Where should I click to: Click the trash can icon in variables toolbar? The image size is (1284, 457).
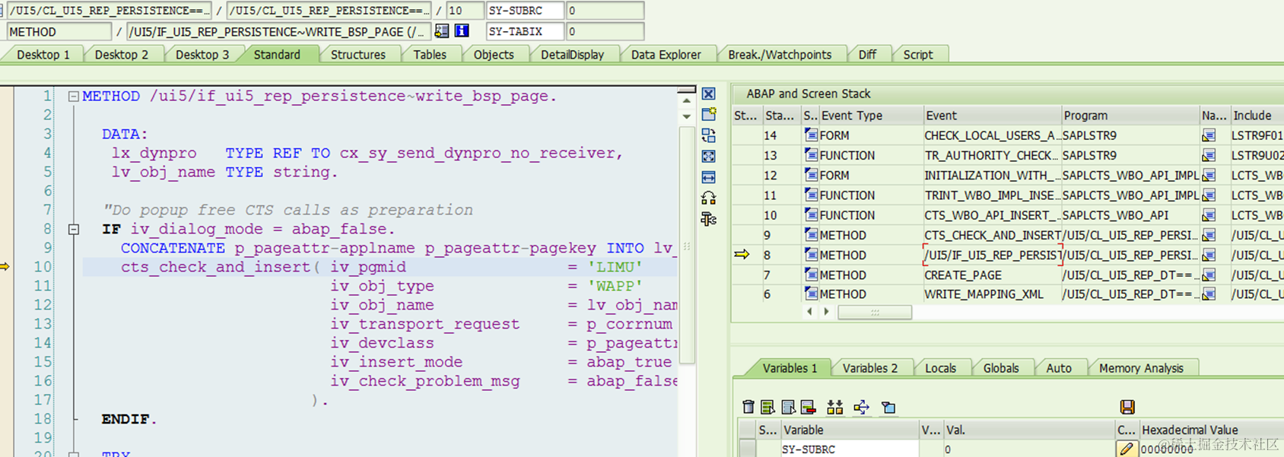point(748,407)
